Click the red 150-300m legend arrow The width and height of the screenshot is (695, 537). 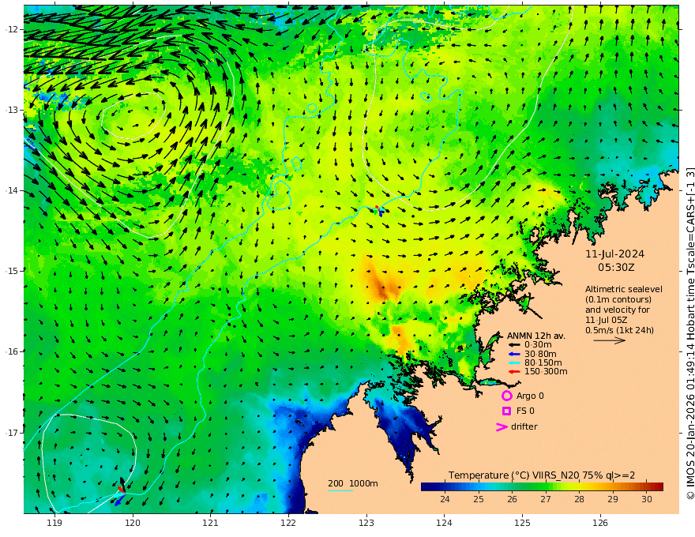click(513, 371)
